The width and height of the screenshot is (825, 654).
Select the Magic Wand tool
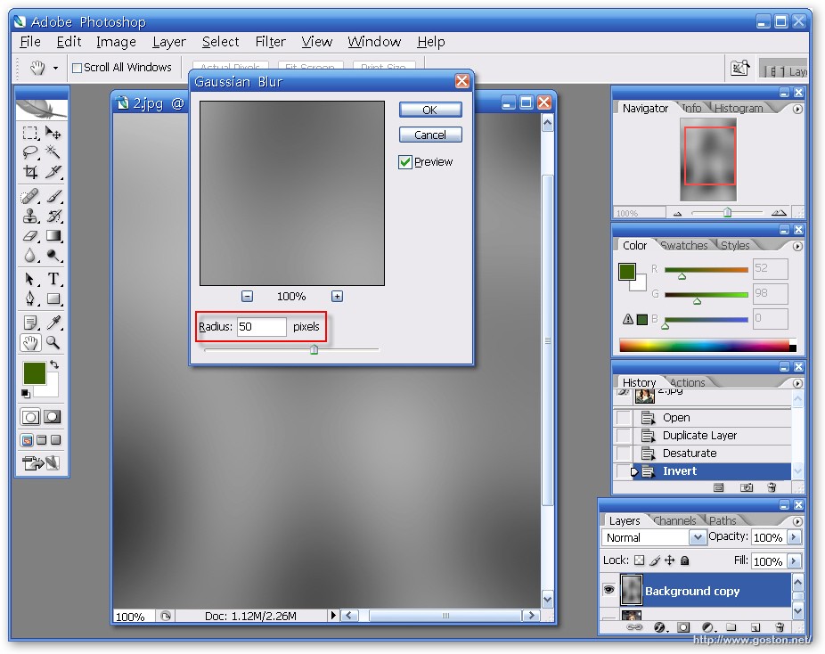[53, 152]
